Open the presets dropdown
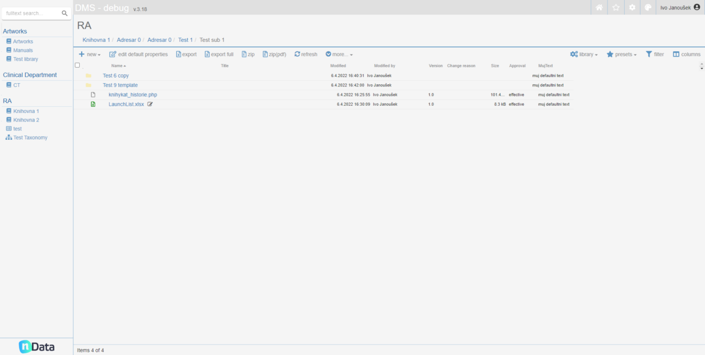This screenshot has height=355, width=705. point(622,54)
